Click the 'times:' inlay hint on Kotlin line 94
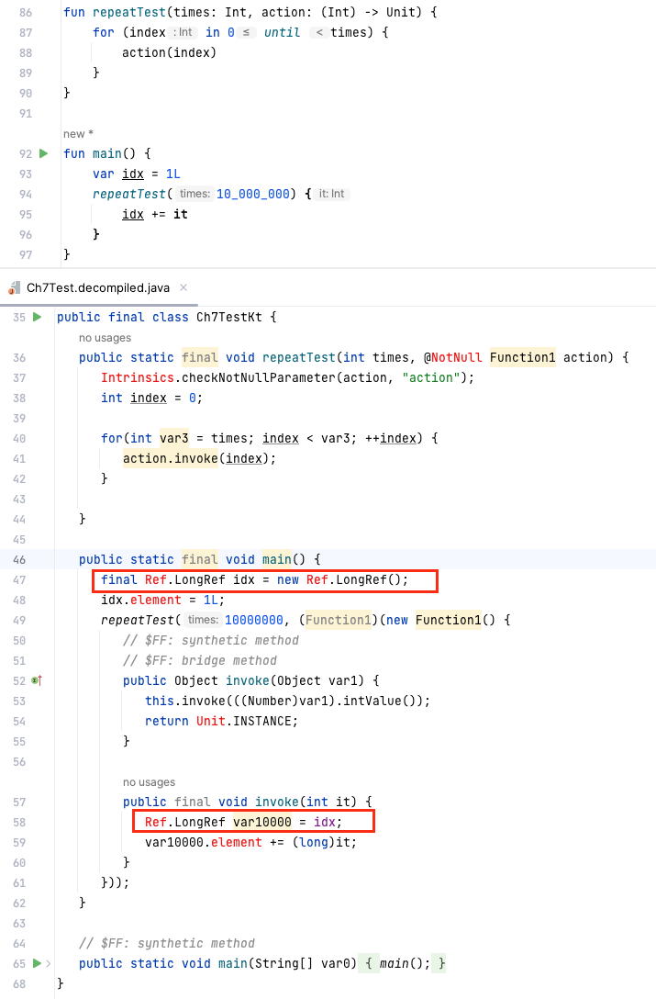 (195, 194)
